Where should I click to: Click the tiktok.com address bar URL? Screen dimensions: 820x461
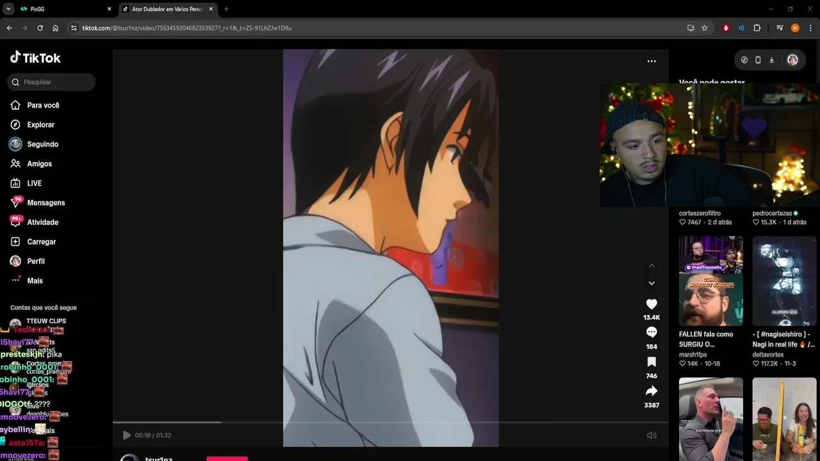186,28
